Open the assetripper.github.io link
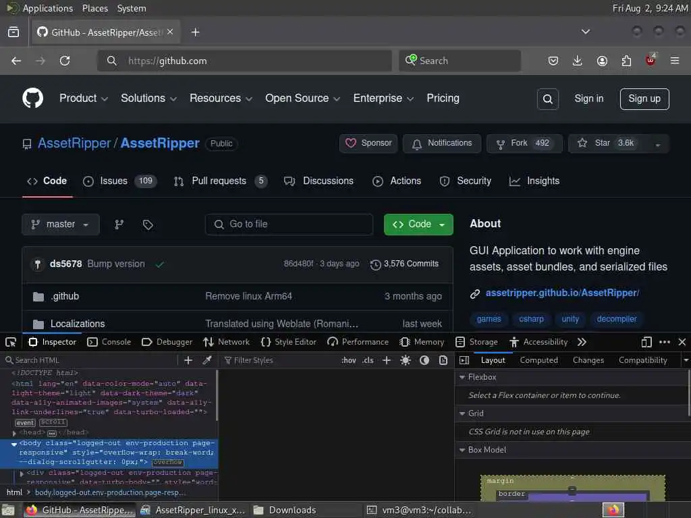Image resolution: width=691 pixels, height=518 pixels. point(562,293)
